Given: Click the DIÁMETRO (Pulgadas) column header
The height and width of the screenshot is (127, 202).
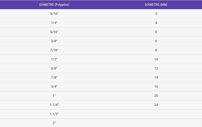Looking at the screenshot, I should coord(54,5).
